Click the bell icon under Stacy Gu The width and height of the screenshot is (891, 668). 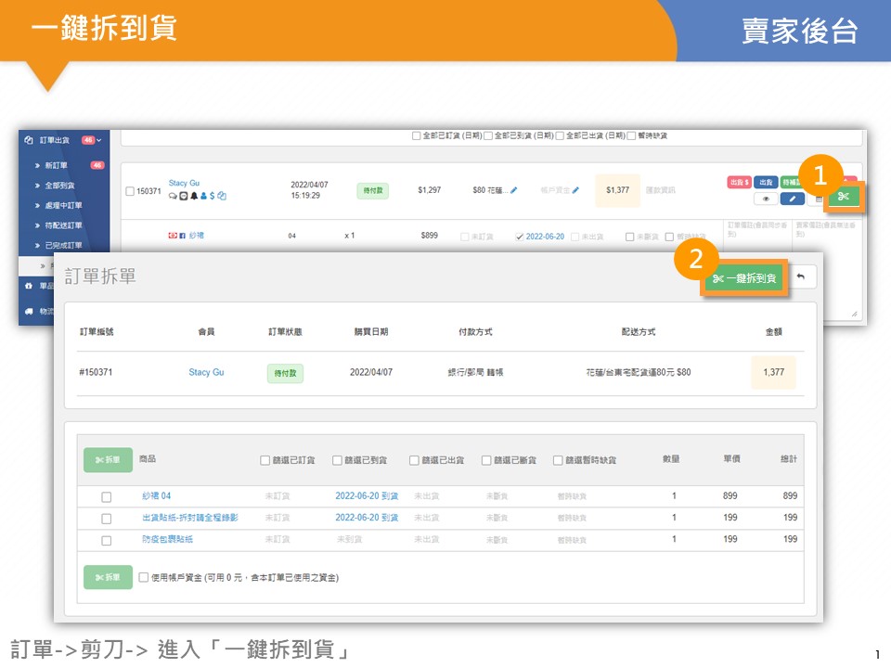click(194, 196)
